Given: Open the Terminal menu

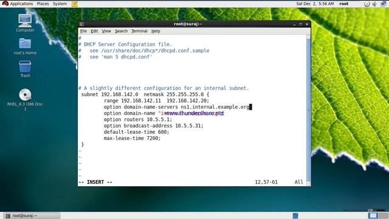Looking at the screenshot, I should coord(139,31).
